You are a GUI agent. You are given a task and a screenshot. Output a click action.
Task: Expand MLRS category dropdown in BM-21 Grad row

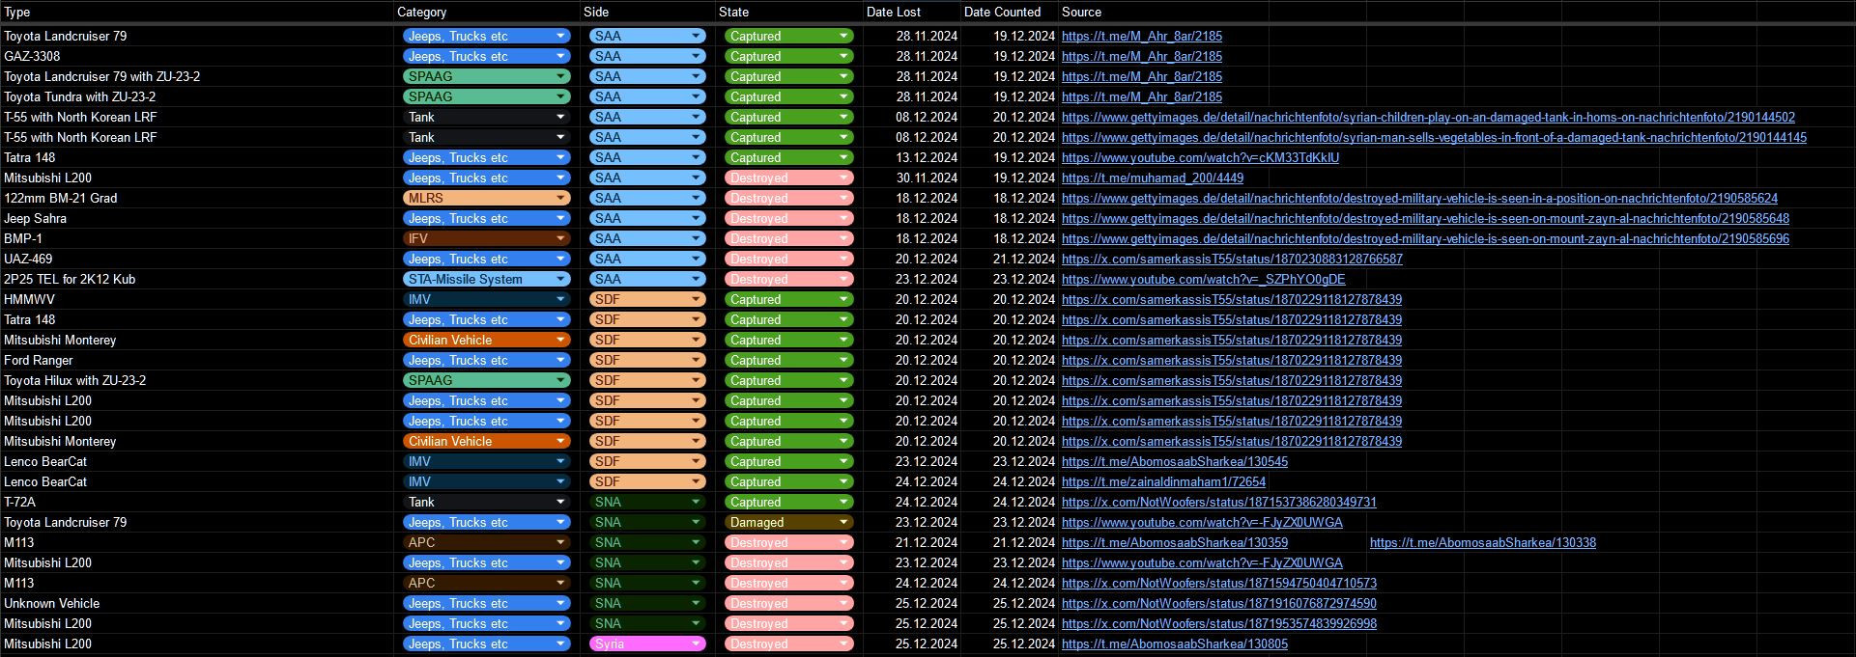[486, 198]
